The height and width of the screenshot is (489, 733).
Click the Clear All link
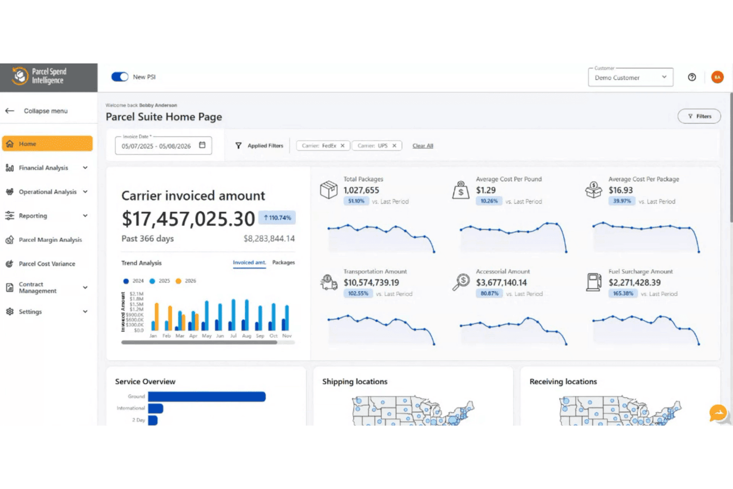(423, 146)
